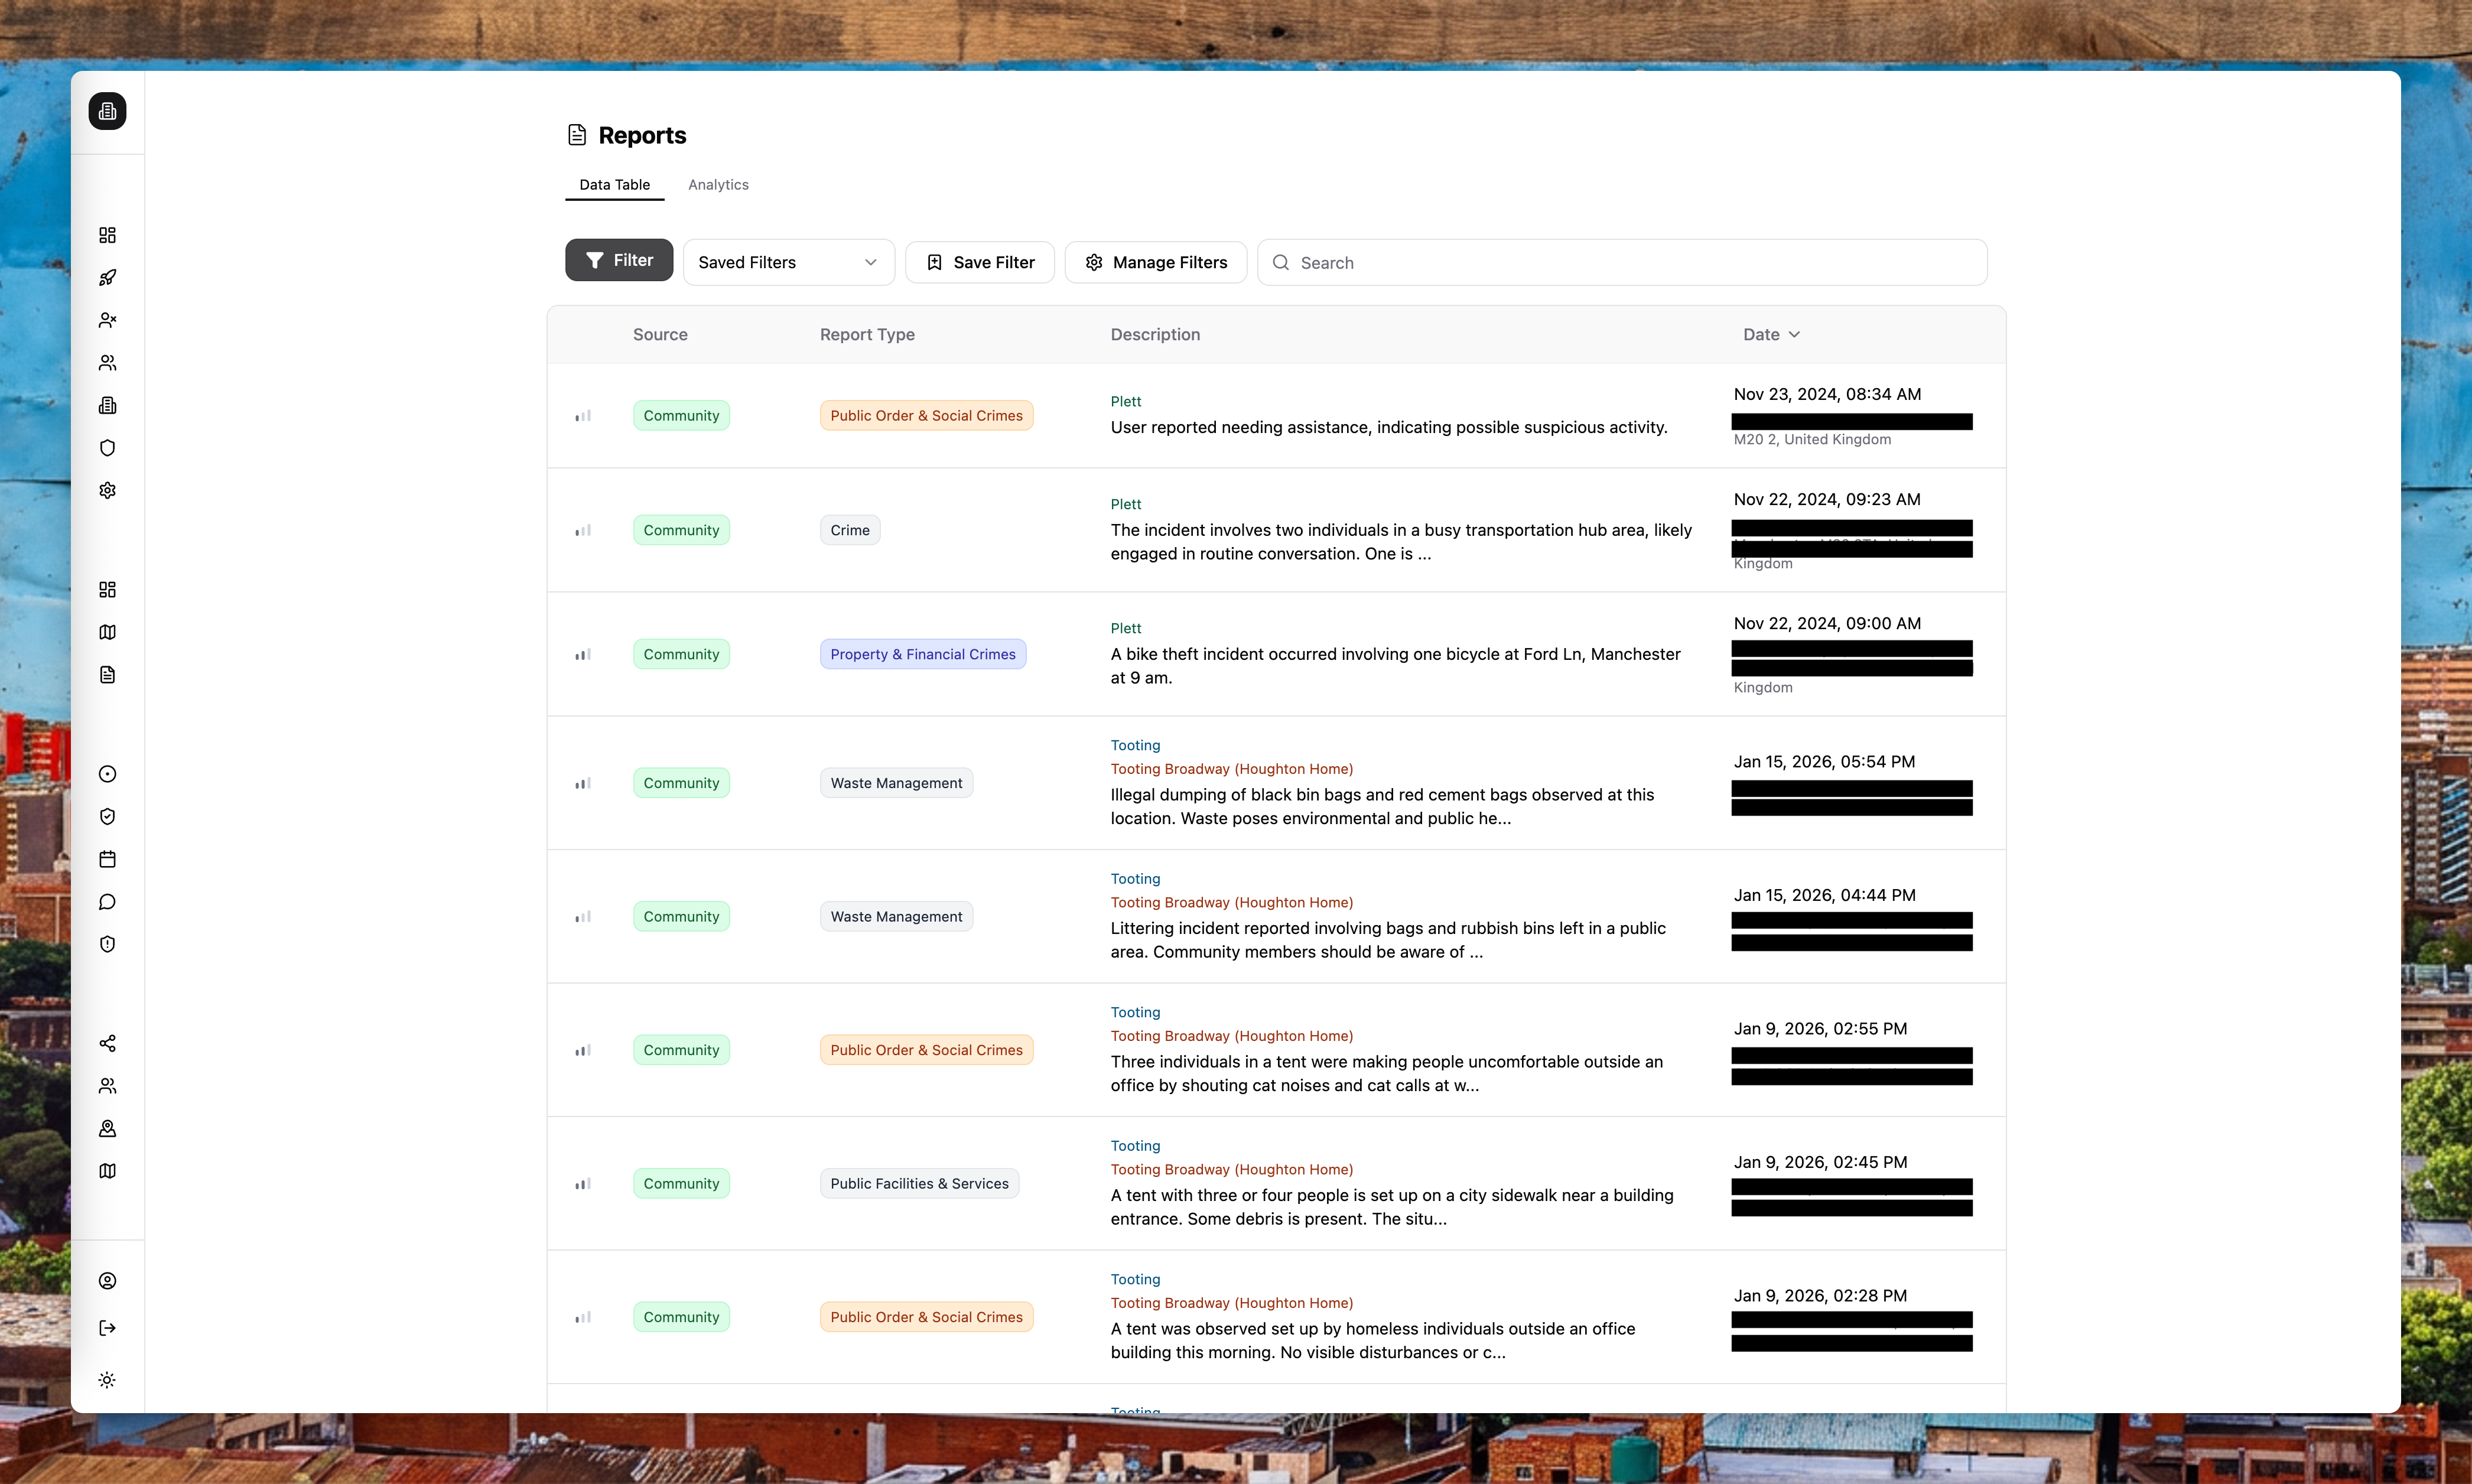Click the shield checkmark icon in sidebar

107,816
